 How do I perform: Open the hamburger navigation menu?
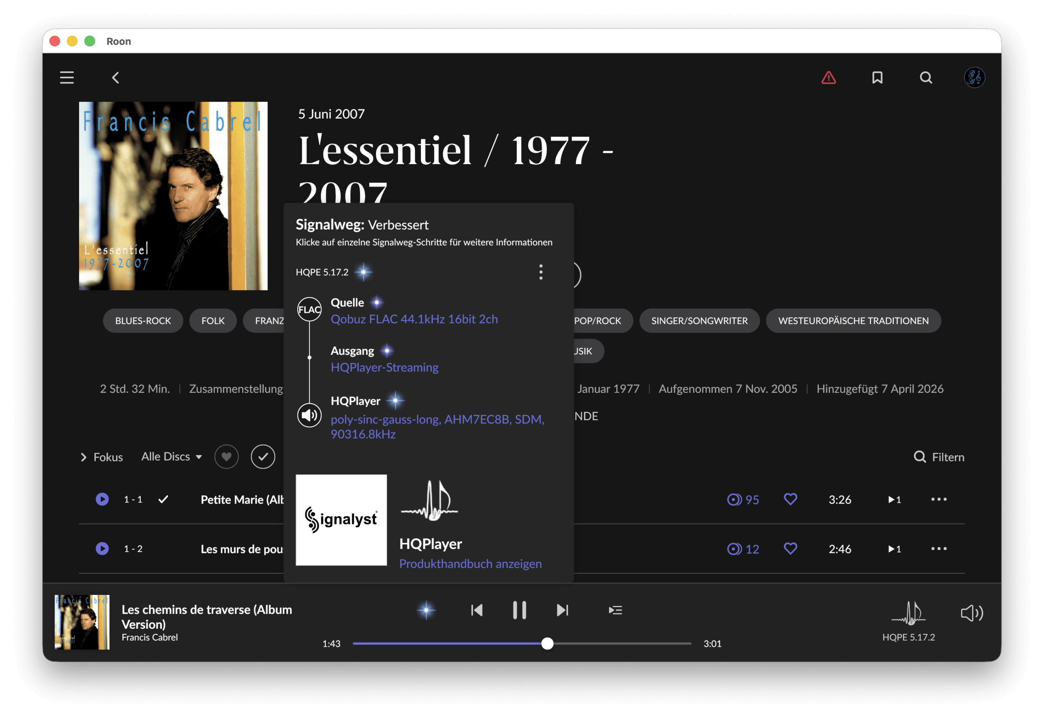click(66, 78)
